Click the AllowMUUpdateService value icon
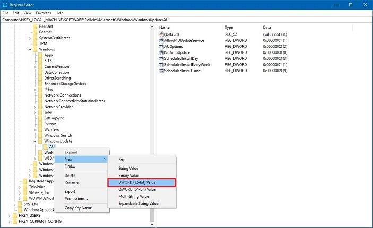Screen dimensions: 373x228 pyautogui.click(x=161, y=40)
